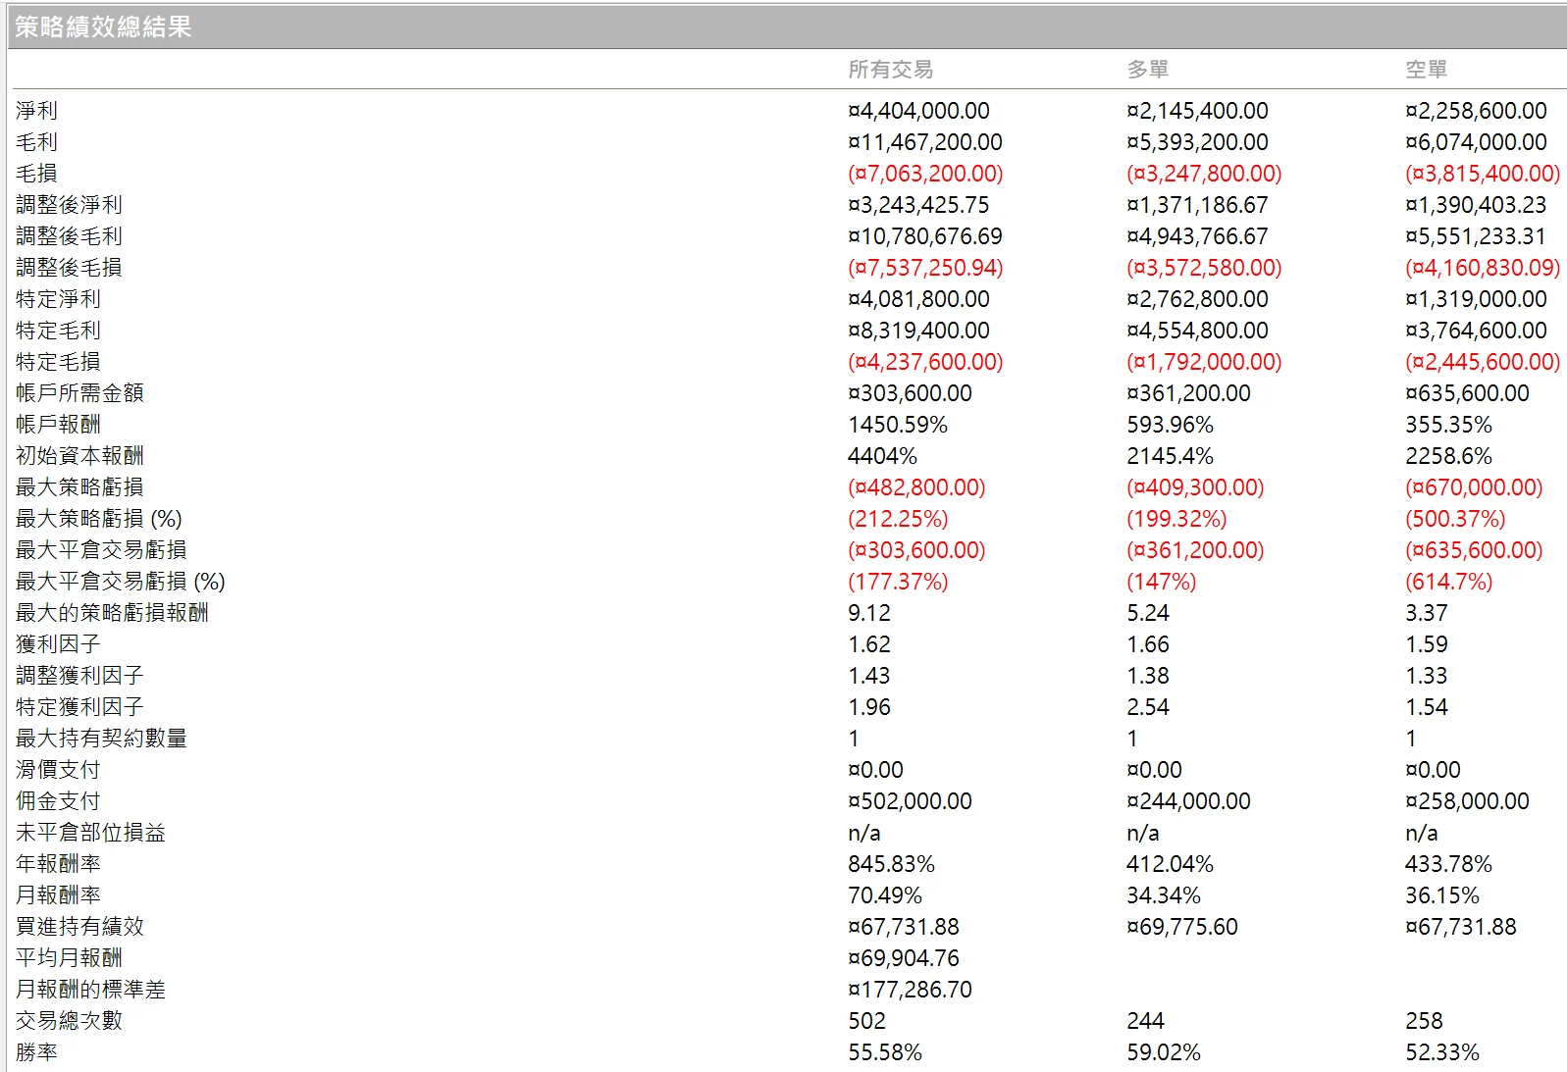Select commission value ¤502,000.00
The height and width of the screenshot is (1072, 1567).
[910, 801]
